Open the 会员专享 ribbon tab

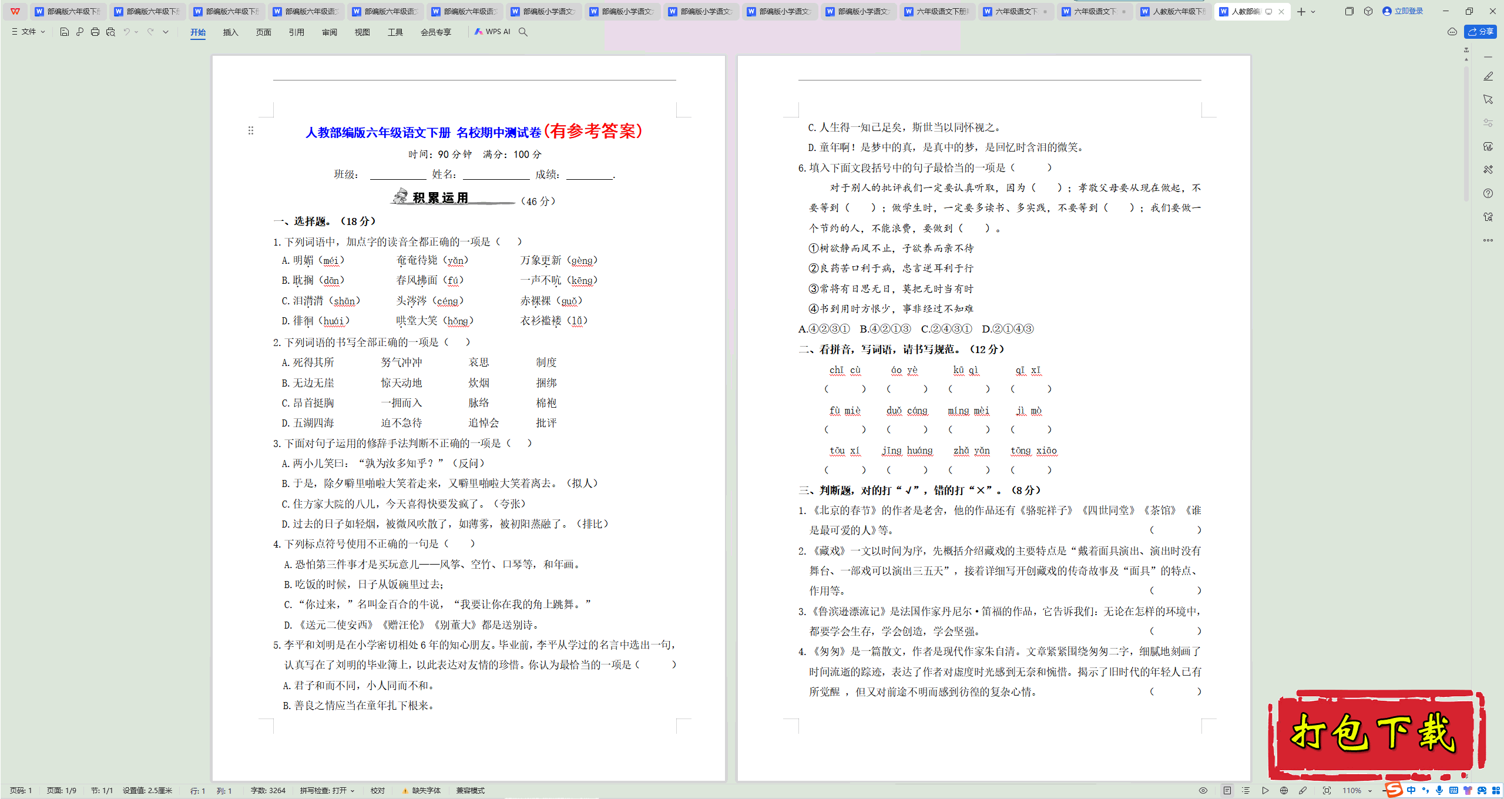tap(436, 32)
